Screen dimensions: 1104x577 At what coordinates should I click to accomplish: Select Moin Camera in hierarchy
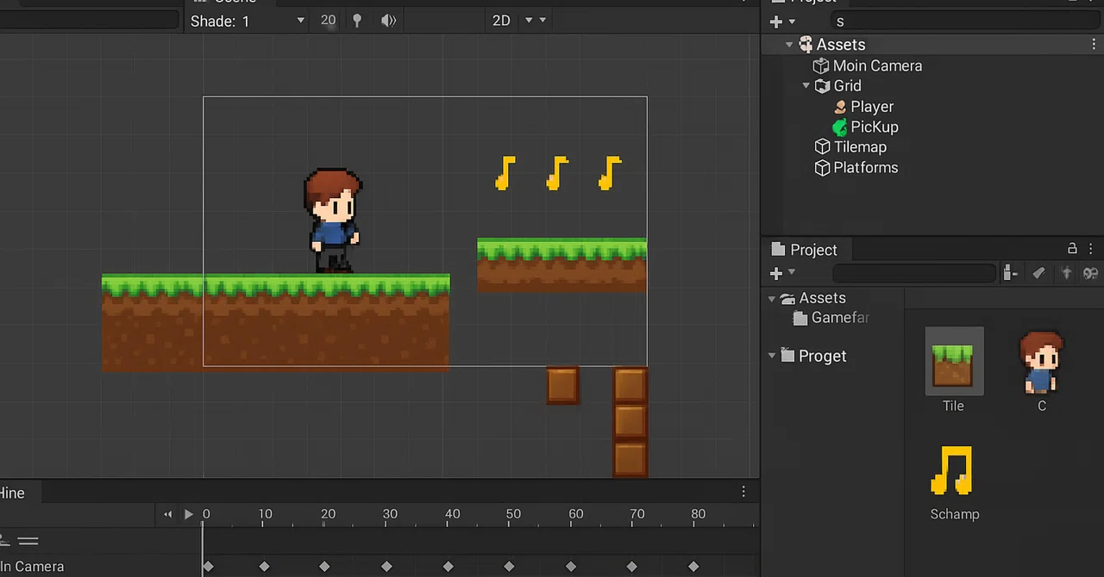[877, 65]
